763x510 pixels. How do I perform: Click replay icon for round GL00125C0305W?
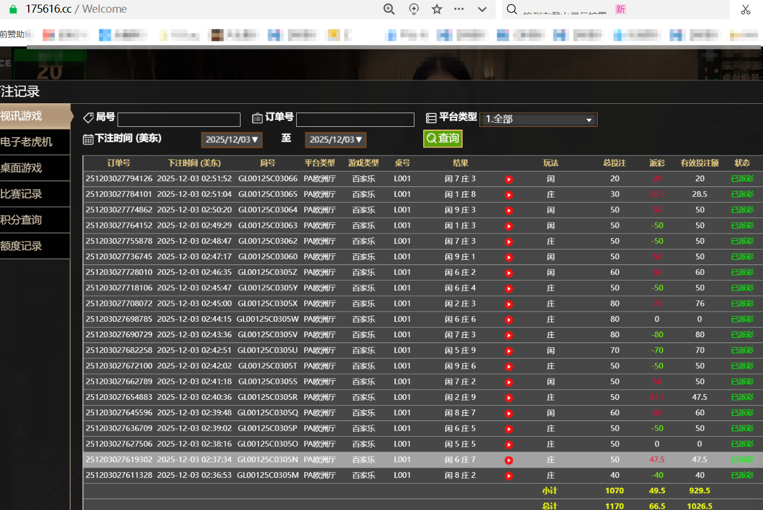click(509, 320)
